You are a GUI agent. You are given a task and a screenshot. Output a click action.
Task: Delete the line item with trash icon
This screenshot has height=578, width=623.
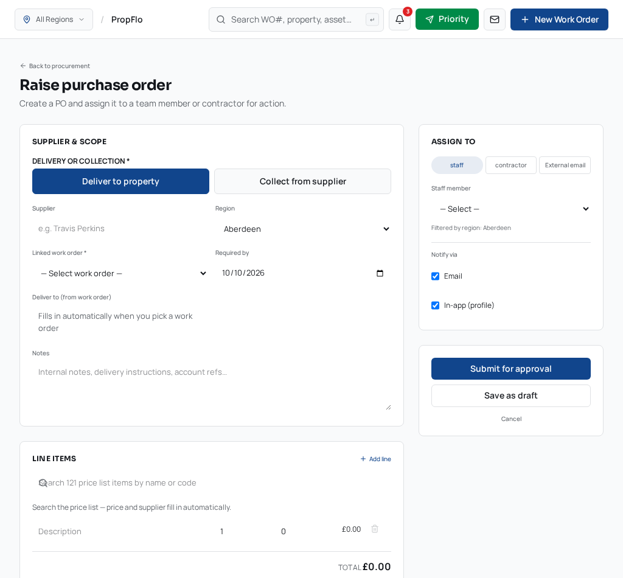(375, 529)
